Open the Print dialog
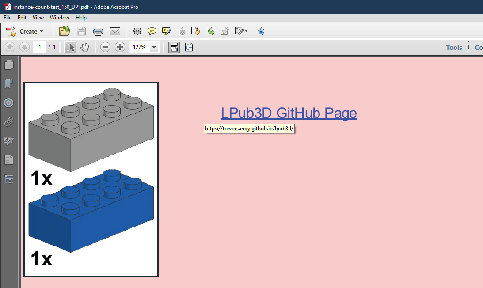Image resolution: width=483 pixels, height=288 pixels. [98, 31]
